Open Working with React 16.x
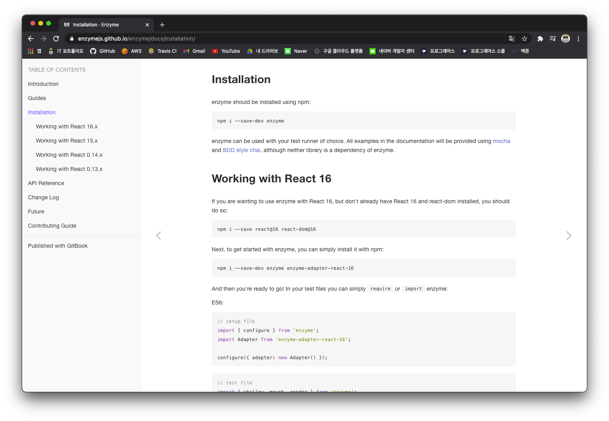 (x=67, y=126)
